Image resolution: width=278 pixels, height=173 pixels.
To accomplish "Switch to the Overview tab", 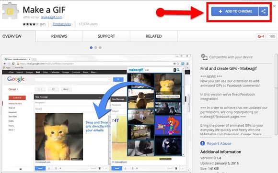I will [x=12, y=36].
